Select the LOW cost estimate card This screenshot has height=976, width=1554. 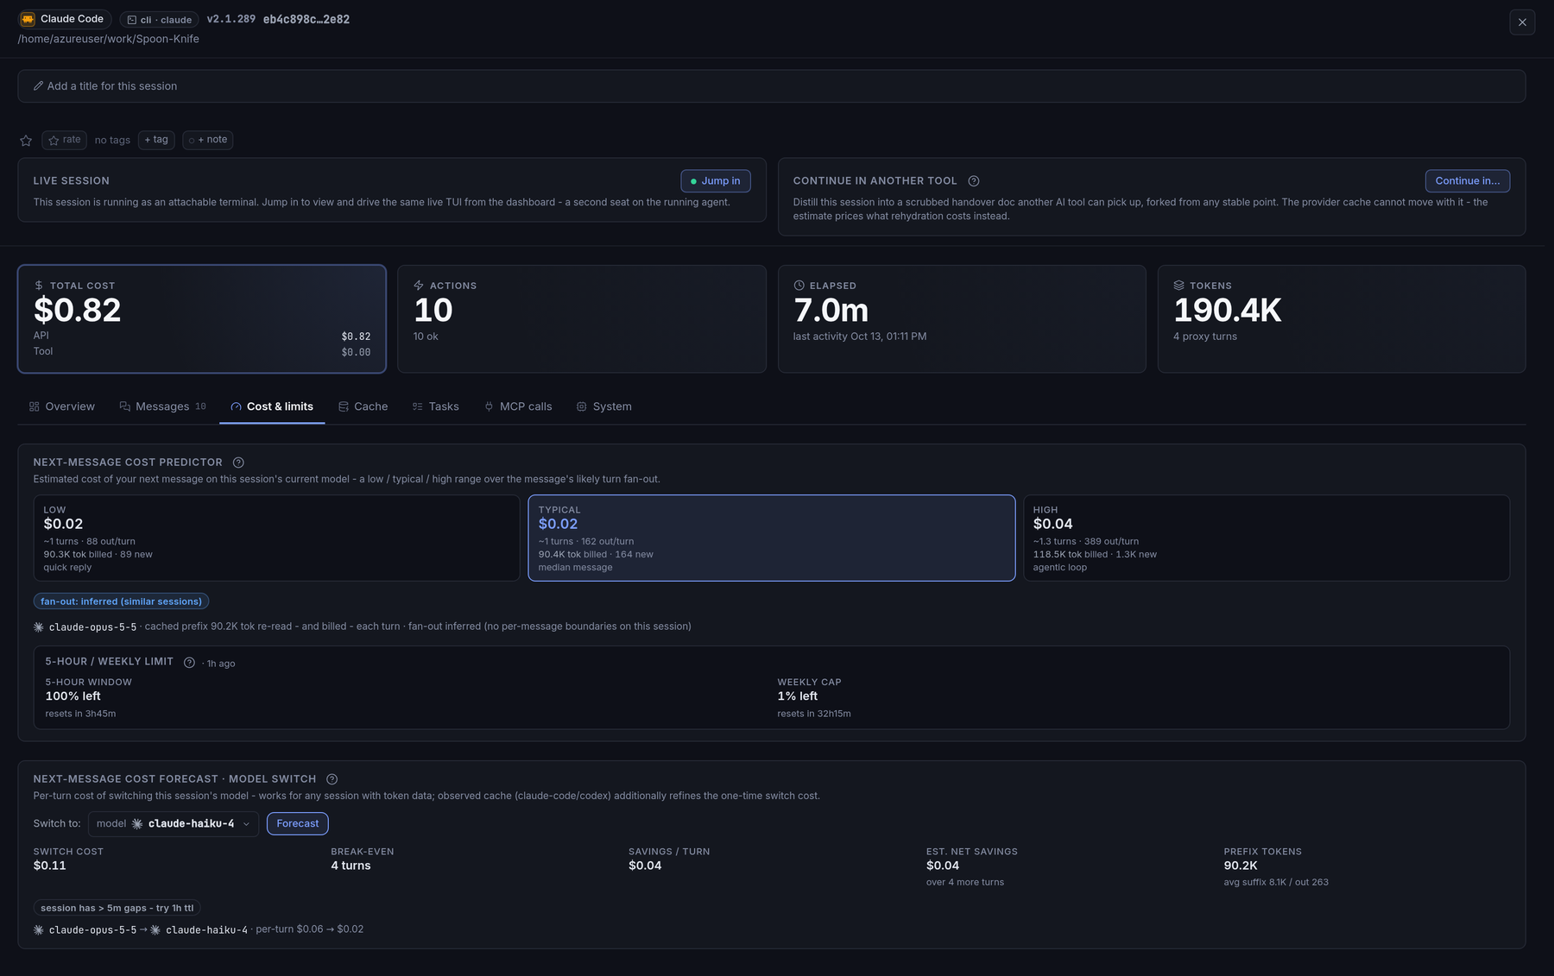(x=276, y=538)
